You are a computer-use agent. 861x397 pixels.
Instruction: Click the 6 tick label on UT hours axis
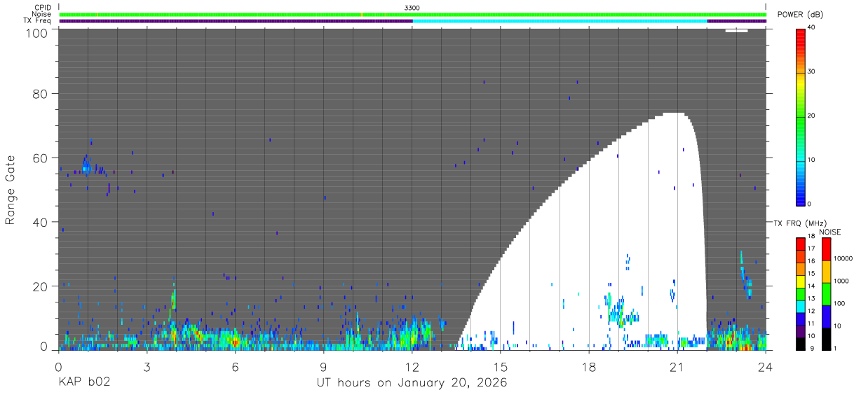point(235,368)
